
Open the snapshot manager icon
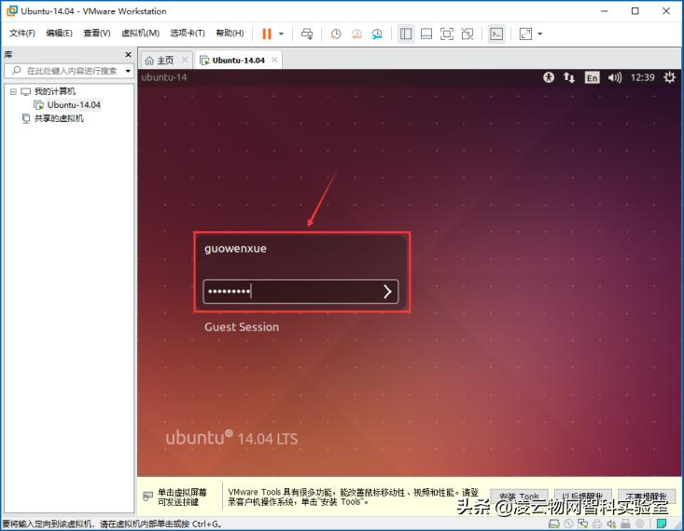click(377, 34)
